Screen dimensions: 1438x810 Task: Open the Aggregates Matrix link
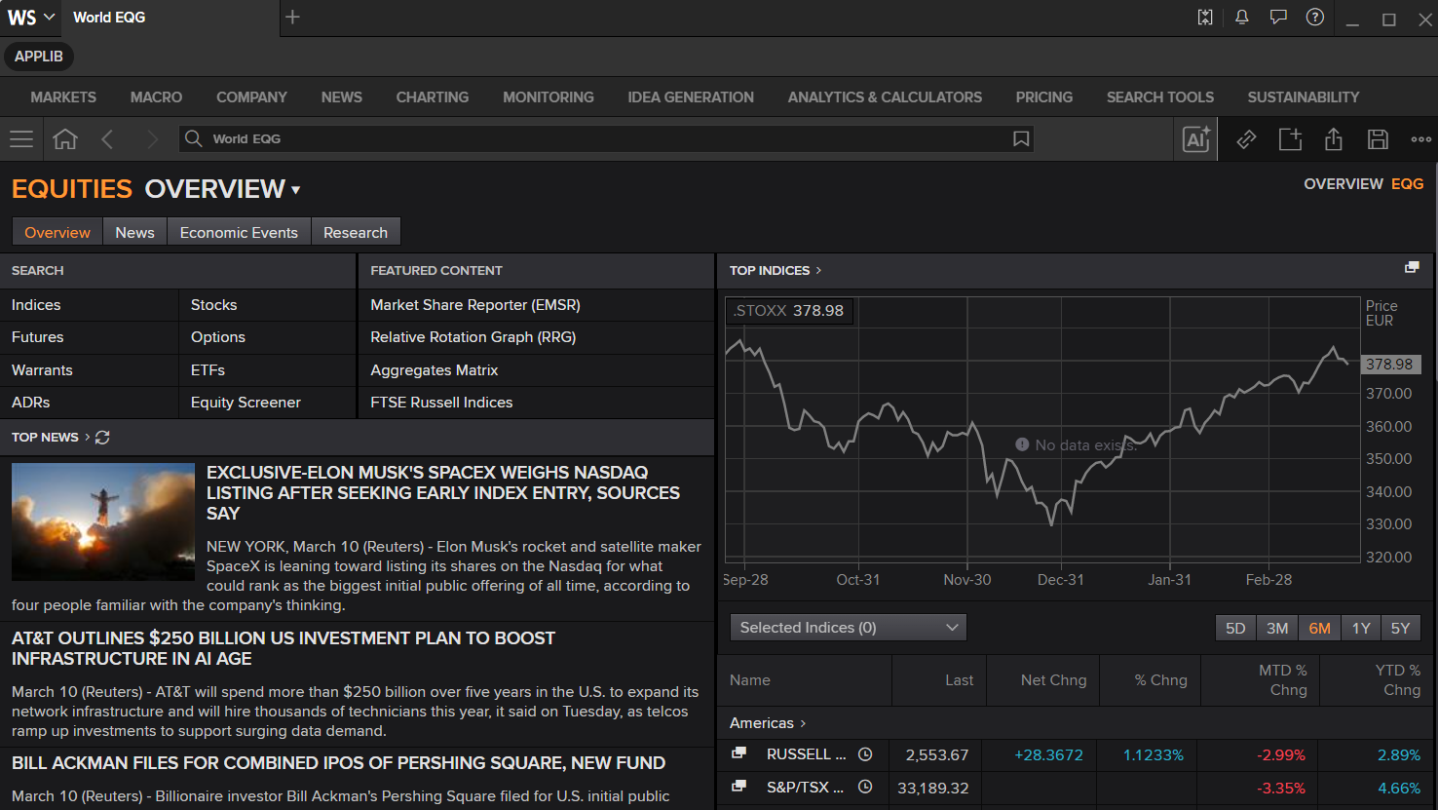(x=435, y=370)
